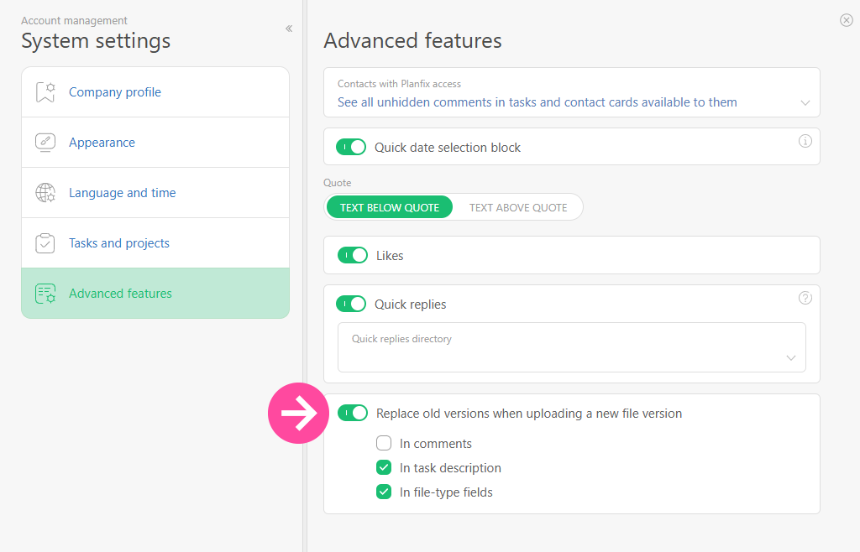Click the Language and time globe icon
This screenshot has width=860, height=552.
(45, 193)
